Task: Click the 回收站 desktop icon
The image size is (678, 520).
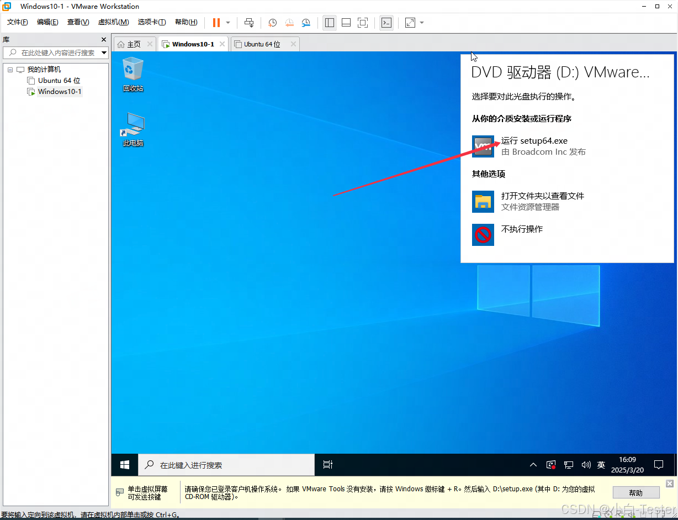Action: click(x=133, y=75)
